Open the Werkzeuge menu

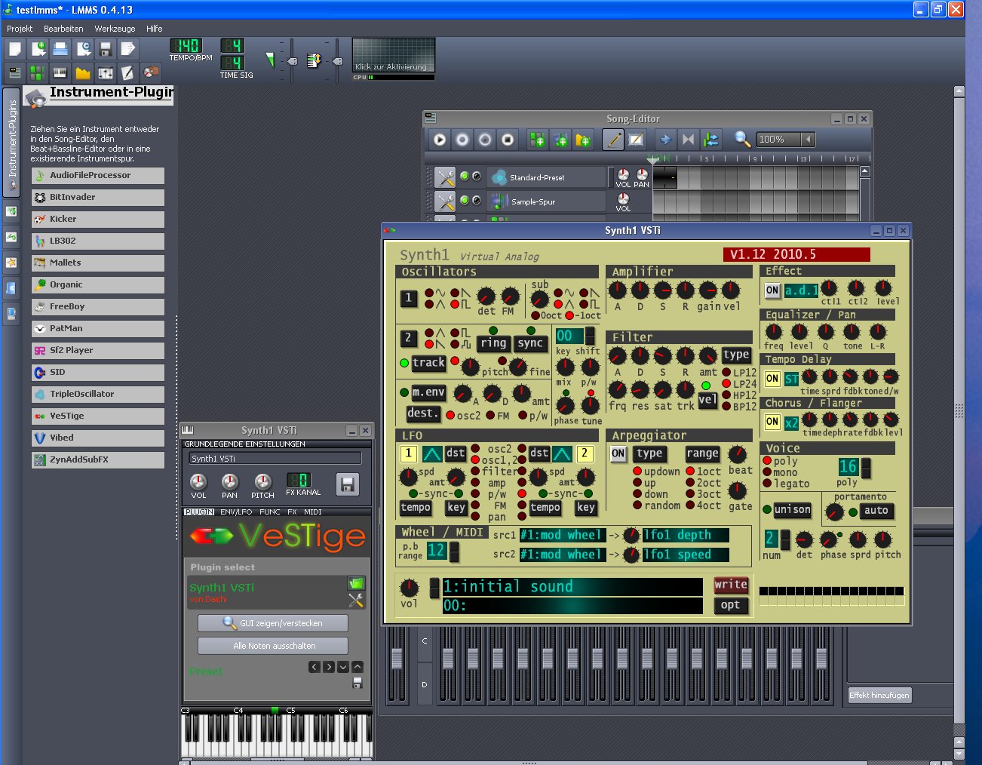pyautogui.click(x=115, y=29)
